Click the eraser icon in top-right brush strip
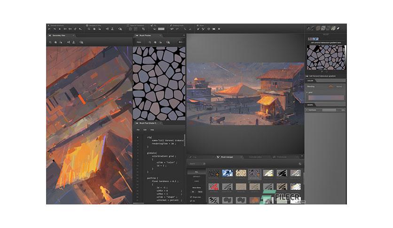Screen dimensions: 393x228 tap(338, 28)
